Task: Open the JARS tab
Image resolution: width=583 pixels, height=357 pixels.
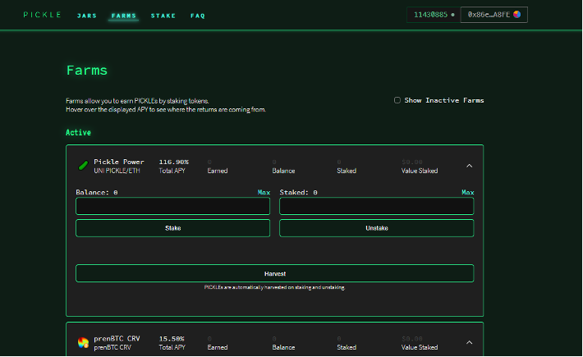Action: 87,16
